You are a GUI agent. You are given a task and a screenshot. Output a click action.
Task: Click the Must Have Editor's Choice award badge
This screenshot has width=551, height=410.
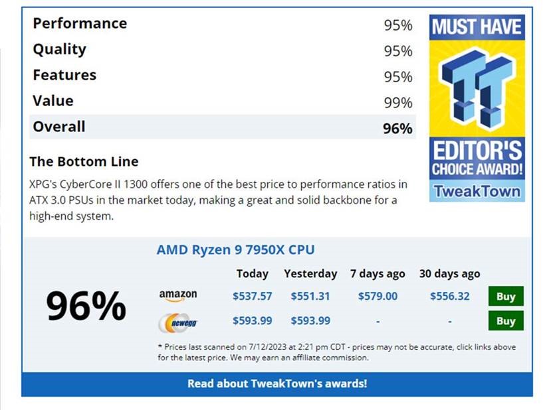[x=477, y=108]
